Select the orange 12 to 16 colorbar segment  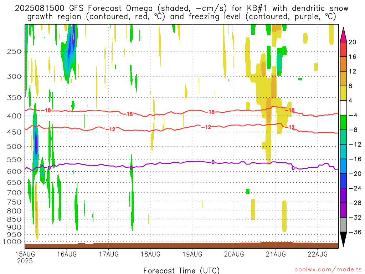(343, 64)
